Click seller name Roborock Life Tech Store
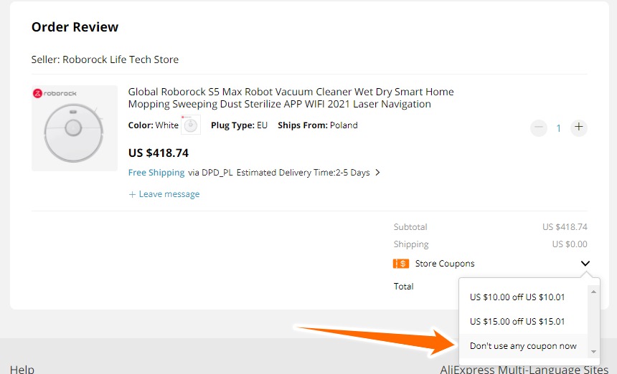The width and height of the screenshot is (617, 374). [121, 59]
